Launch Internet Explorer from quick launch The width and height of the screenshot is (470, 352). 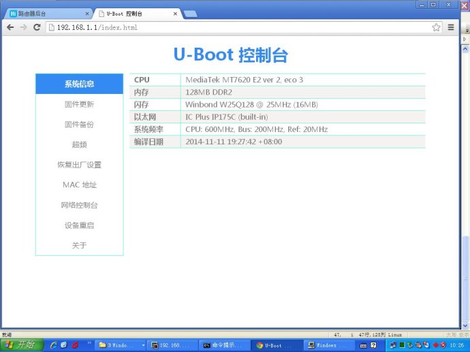[x=54, y=345]
